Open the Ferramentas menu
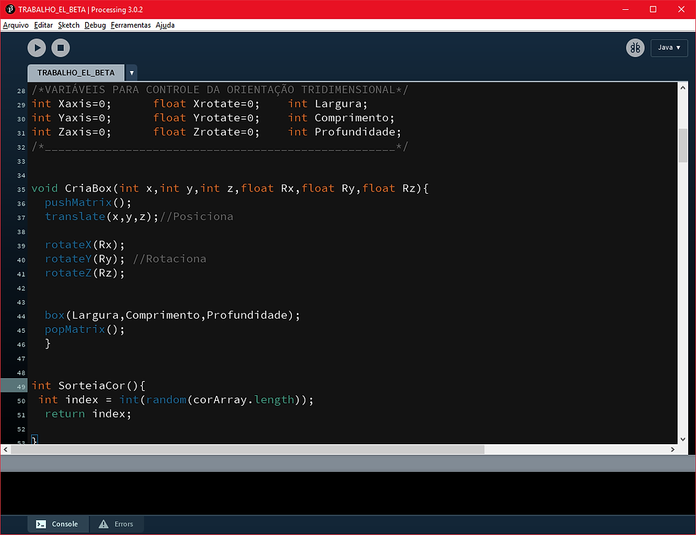The image size is (696, 535). click(x=131, y=26)
